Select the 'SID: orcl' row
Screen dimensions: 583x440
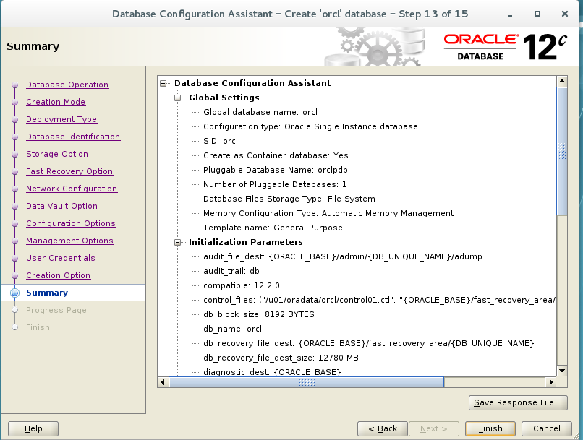[x=221, y=141]
